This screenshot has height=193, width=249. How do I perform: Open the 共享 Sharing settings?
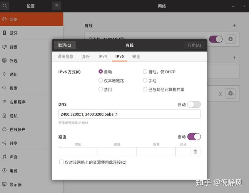[x=32, y=143]
